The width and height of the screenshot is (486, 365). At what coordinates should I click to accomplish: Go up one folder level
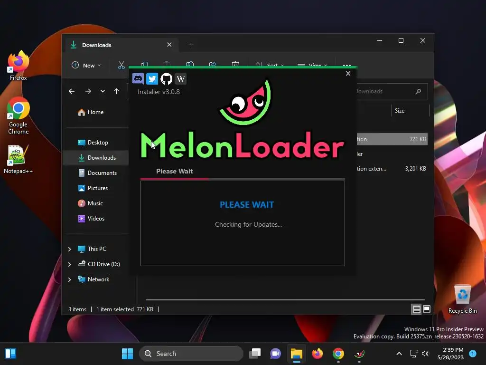click(x=117, y=91)
